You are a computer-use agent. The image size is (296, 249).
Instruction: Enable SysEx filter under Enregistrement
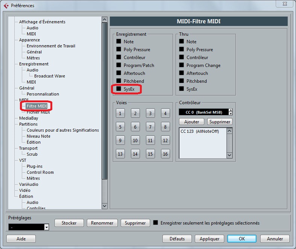[x=119, y=89]
